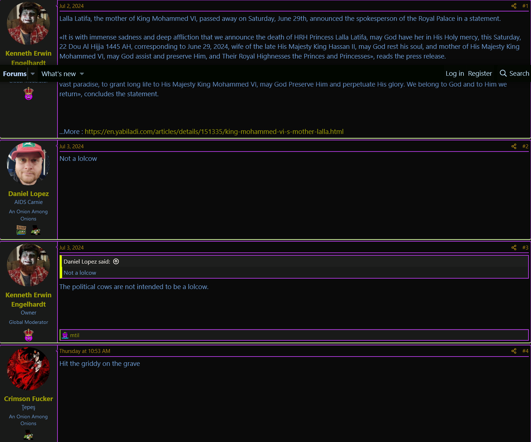The width and height of the screenshot is (531, 442).
Task: Click the Jul 2, 2024 post date
Action: (71, 6)
